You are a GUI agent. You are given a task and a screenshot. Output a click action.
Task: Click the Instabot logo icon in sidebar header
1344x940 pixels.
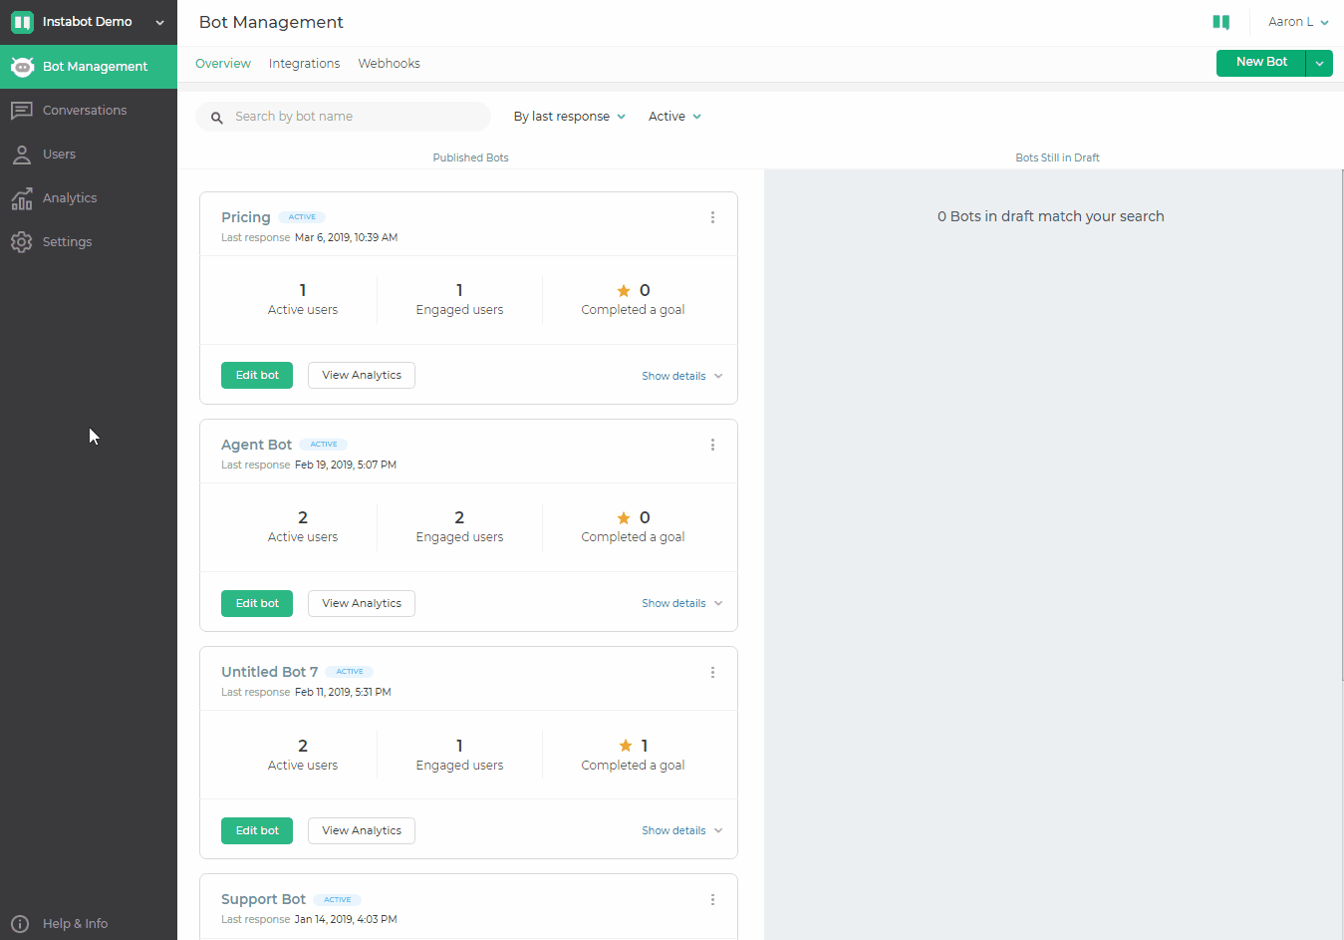click(x=22, y=22)
